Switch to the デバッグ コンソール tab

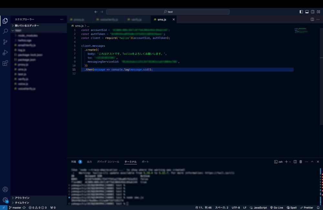[x=108, y=162]
